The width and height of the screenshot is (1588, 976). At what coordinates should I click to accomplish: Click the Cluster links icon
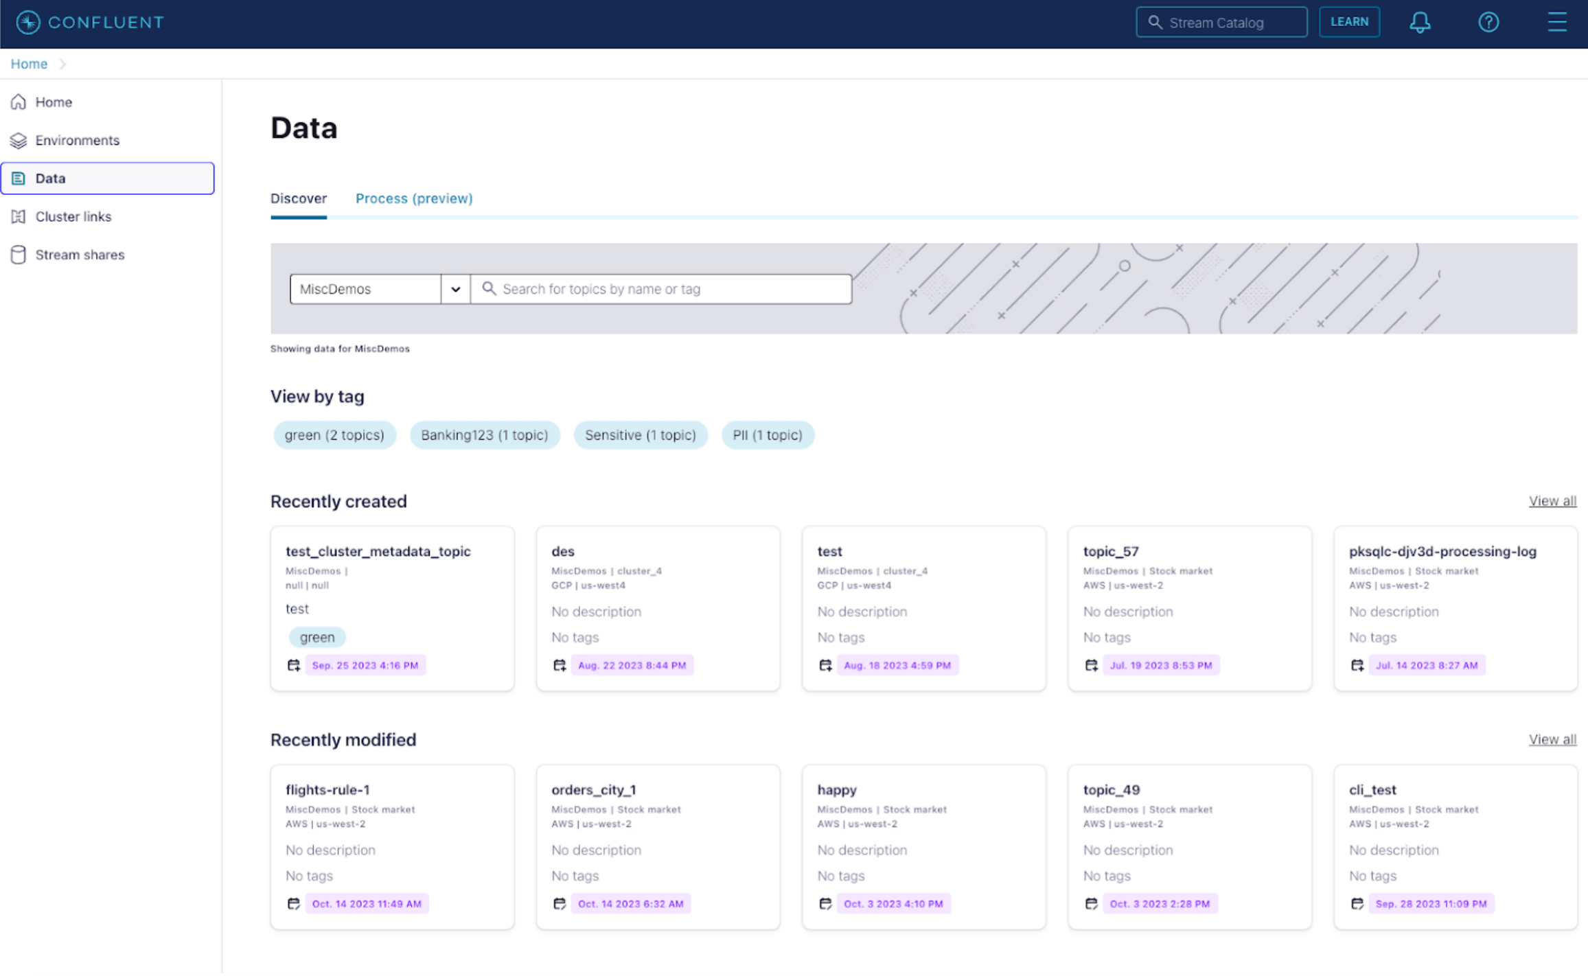[x=19, y=217]
